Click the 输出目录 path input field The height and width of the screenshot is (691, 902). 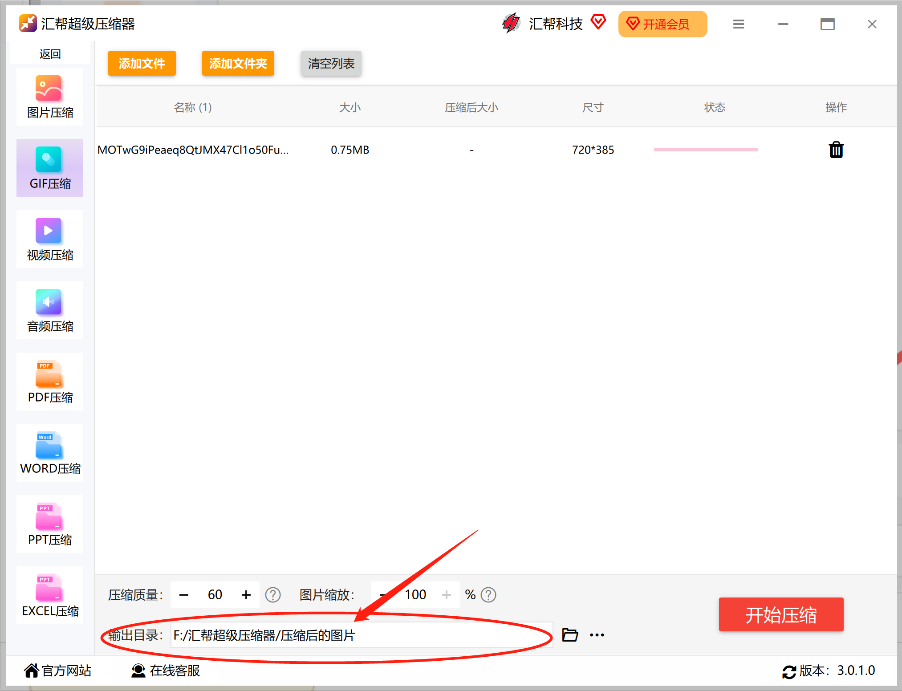(362, 635)
